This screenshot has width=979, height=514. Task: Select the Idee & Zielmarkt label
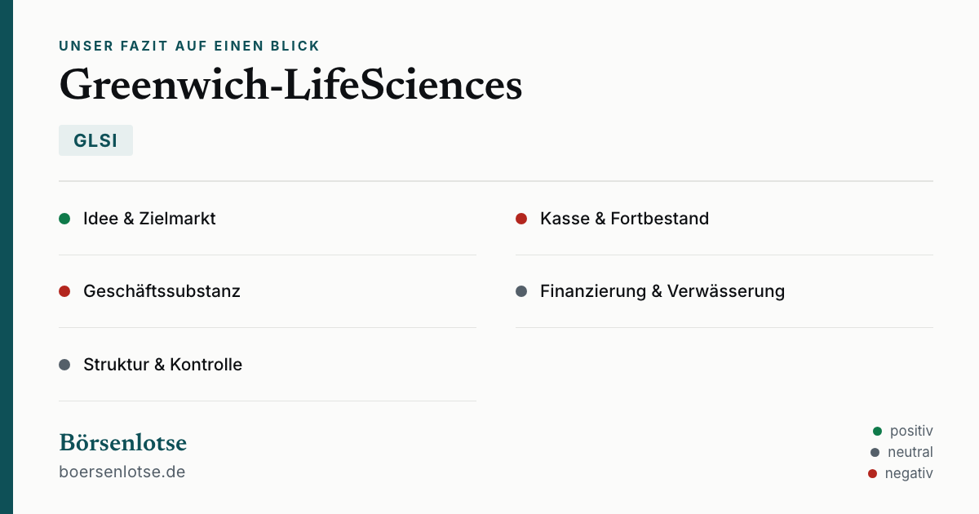[149, 219]
